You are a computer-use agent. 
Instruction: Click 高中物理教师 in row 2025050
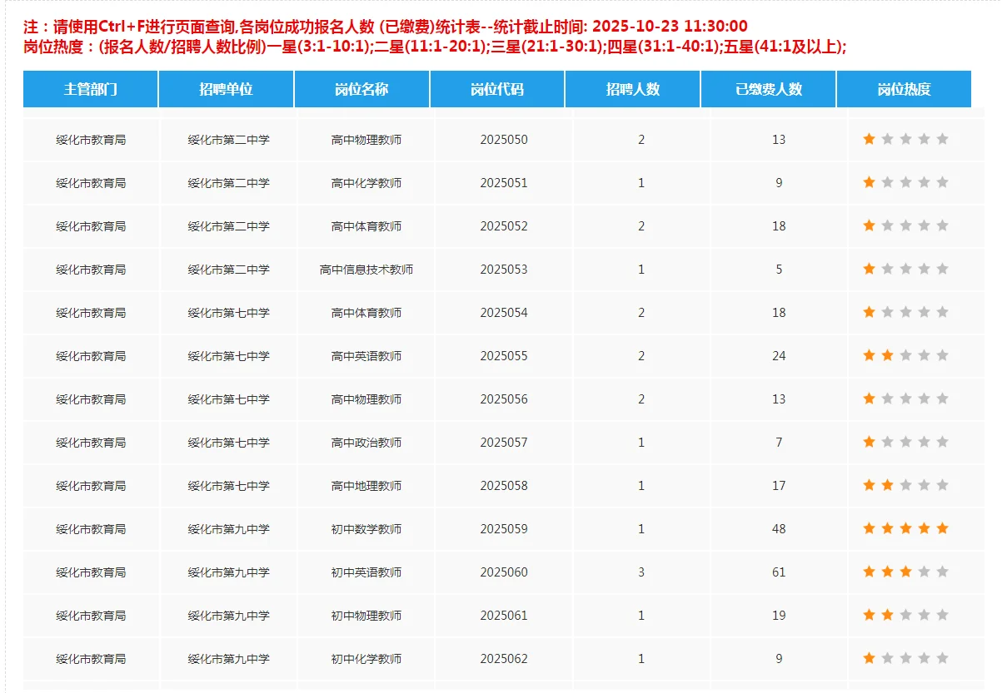click(366, 140)
